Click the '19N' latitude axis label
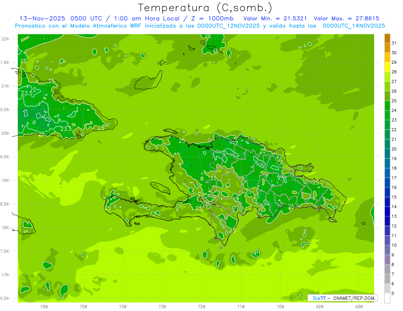Image resolution: width=403 pixels, height=311 pixels. coord(5,180)
